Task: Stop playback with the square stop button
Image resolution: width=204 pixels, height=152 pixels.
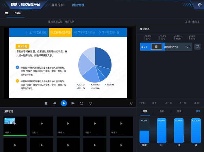Action: (46, 103)
